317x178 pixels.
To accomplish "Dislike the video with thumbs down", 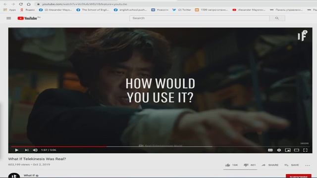I will 246,165.
